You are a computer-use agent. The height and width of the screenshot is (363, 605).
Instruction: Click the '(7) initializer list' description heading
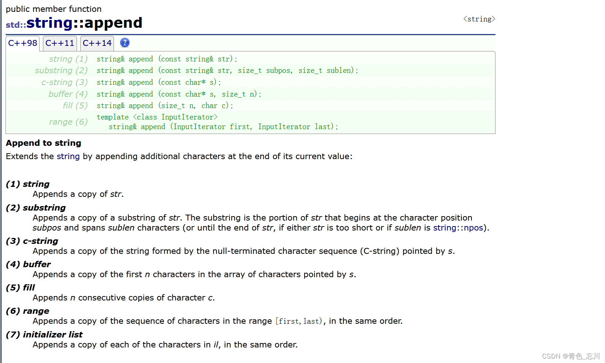point(44,335)
